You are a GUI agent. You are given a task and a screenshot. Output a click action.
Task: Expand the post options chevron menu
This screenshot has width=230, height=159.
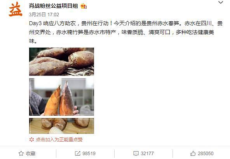221,2
